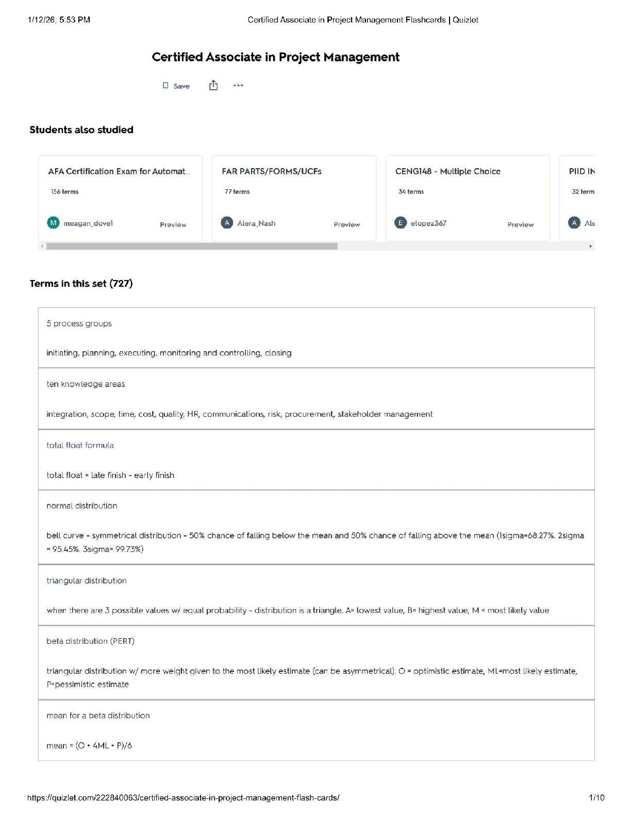Click meagan_dovel green avatar icon
This screenshot has width=631, height=817.
pos(53,223)
